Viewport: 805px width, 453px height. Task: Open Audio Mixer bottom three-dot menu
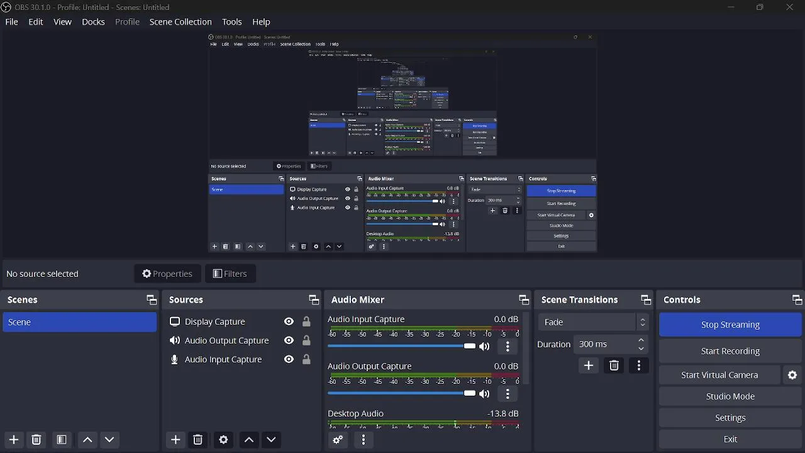[364, 440]
